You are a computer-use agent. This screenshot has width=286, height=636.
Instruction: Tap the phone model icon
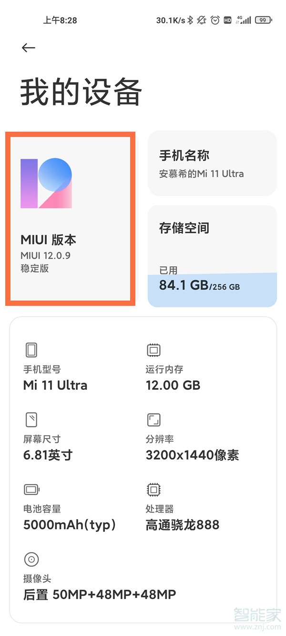pos(31,351)
